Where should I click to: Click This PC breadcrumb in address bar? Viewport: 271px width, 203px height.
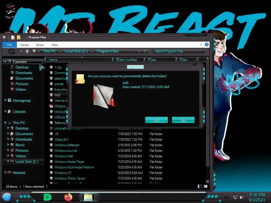49,51
